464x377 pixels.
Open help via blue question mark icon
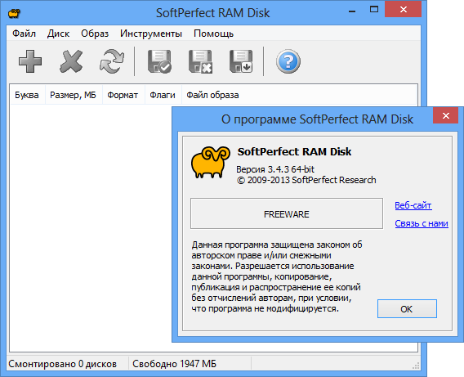tap(288, 61)
